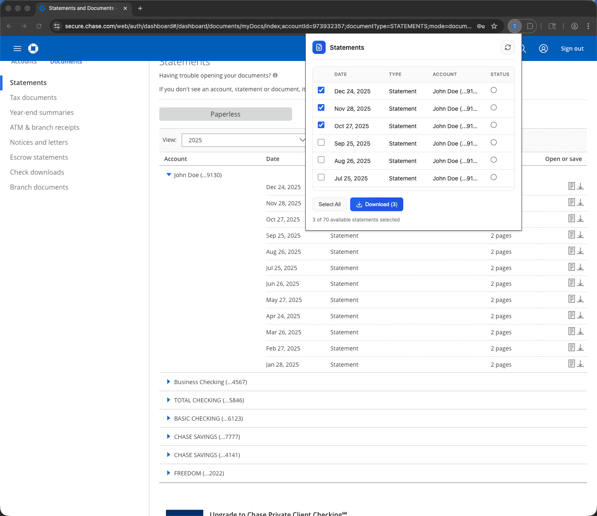597x516 pixels.
Task: Click the Select All button
Action: pos(329,204)
